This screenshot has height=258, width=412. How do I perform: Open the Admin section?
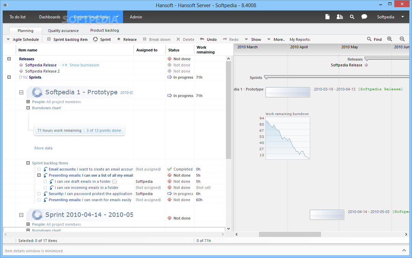click(x=136, y=17)
